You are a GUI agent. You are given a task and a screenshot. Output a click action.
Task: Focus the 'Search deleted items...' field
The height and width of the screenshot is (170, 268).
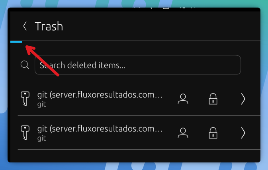point(138,65)
